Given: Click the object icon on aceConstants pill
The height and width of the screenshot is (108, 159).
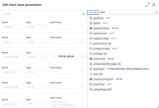Looking at the screenshot, I should pos(91,43).
